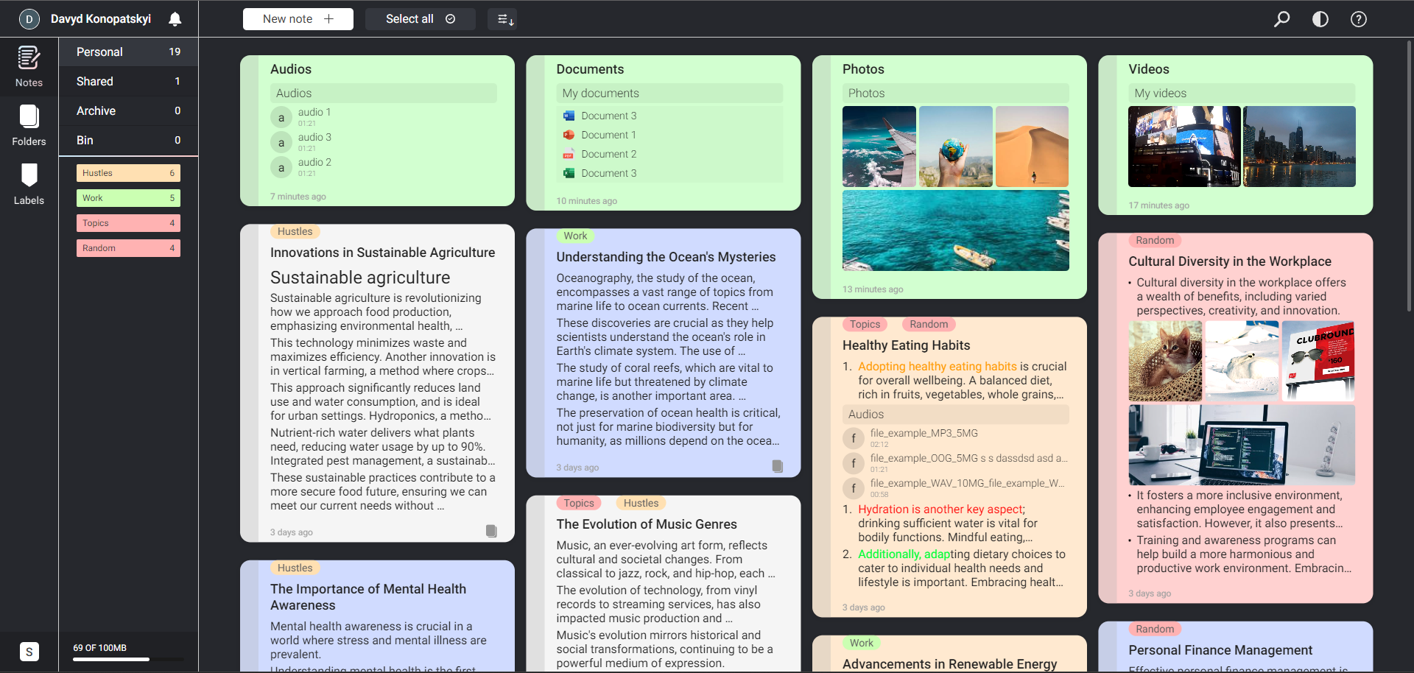The image size is (1414, 673).
Task: Open Healthy Eating Habits note
Action: [x=906, y=345]
